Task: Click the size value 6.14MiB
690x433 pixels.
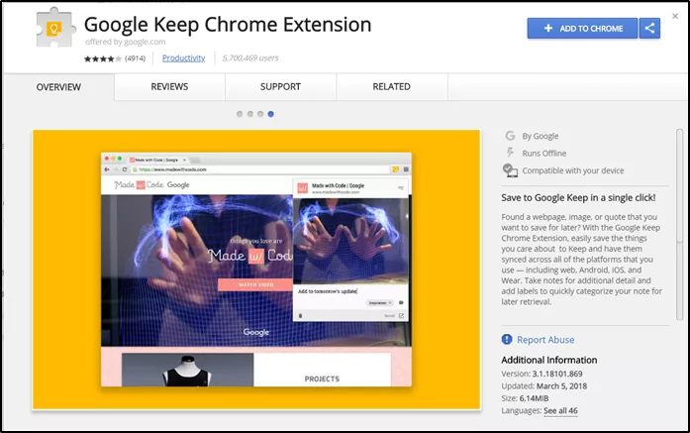Action: point(534,398)
